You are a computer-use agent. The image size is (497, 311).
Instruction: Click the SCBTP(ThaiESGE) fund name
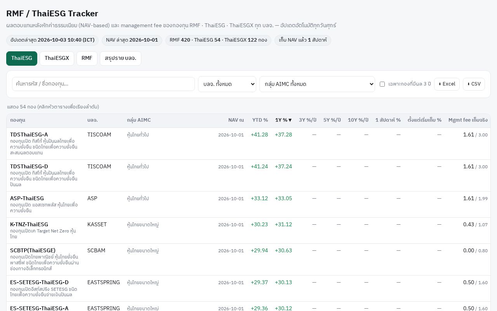click(x=33, y=250)
